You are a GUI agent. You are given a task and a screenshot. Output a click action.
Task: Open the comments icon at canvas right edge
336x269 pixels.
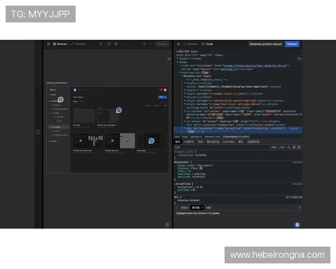[x=169, y=58]
